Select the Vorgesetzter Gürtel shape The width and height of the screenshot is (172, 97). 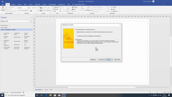click(16, 34)
